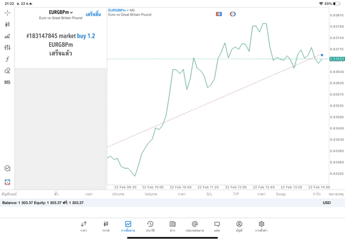Sort by สัญลักษณ์ symbol column
Viewport: 345px width, 241px height.
pos(9,194)
